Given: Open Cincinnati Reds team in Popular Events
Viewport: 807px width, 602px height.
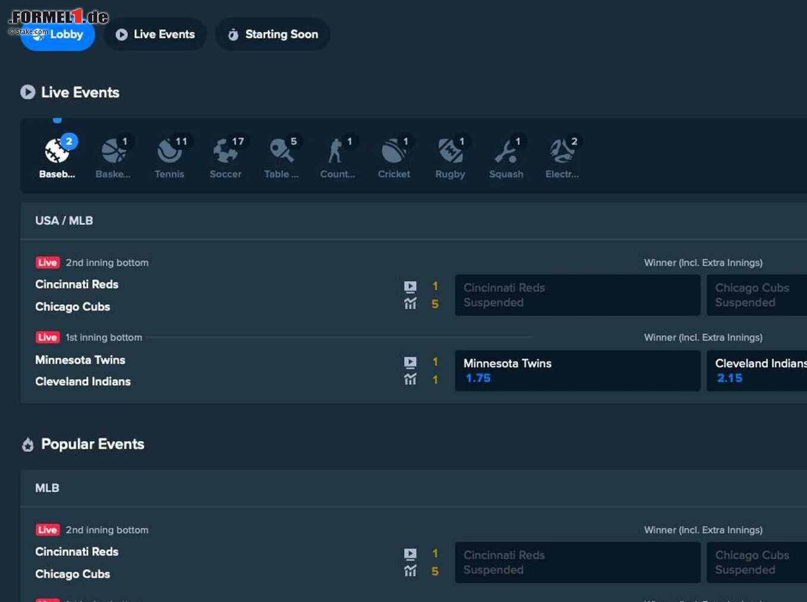Looking at the screenshot, I should click(77, 552).
